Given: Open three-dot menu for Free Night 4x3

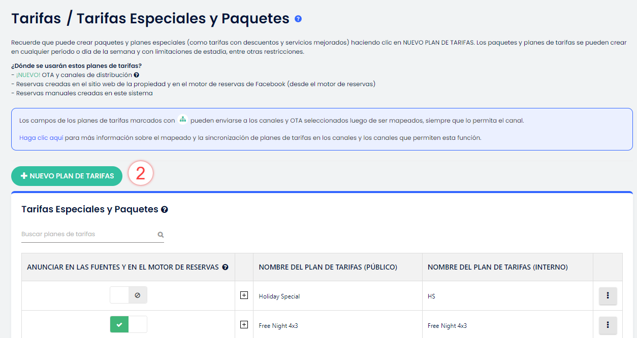Looking at the screenshot, I should pos(608,325).
